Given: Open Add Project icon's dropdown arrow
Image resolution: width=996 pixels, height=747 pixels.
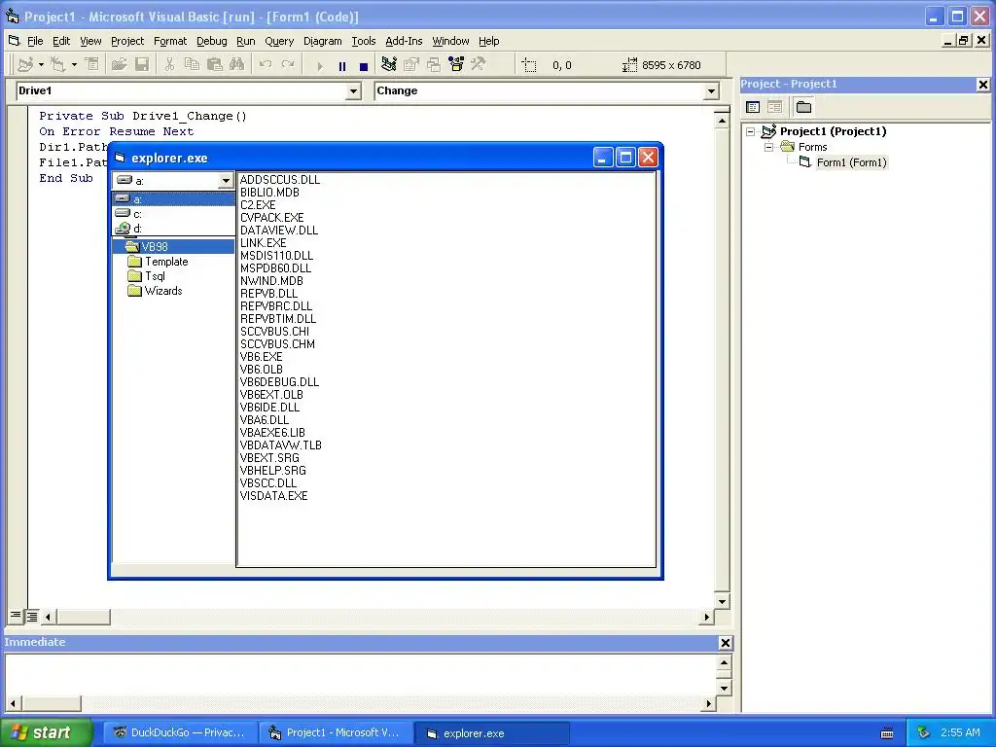Looking at the screenshot, I should 41,65.
